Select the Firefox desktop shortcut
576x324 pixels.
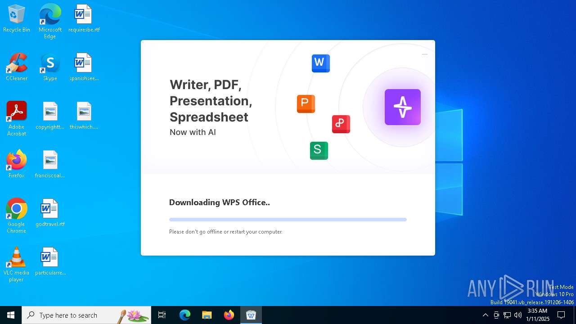click(x=17, y=164)
